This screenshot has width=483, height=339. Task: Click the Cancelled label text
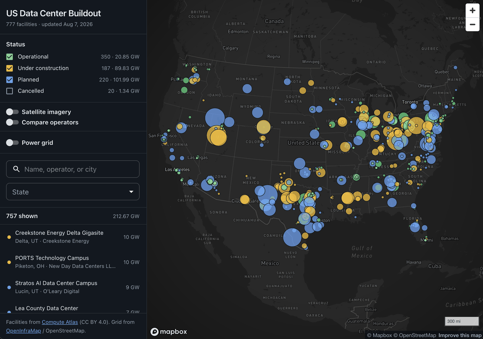tap(31, 91)
